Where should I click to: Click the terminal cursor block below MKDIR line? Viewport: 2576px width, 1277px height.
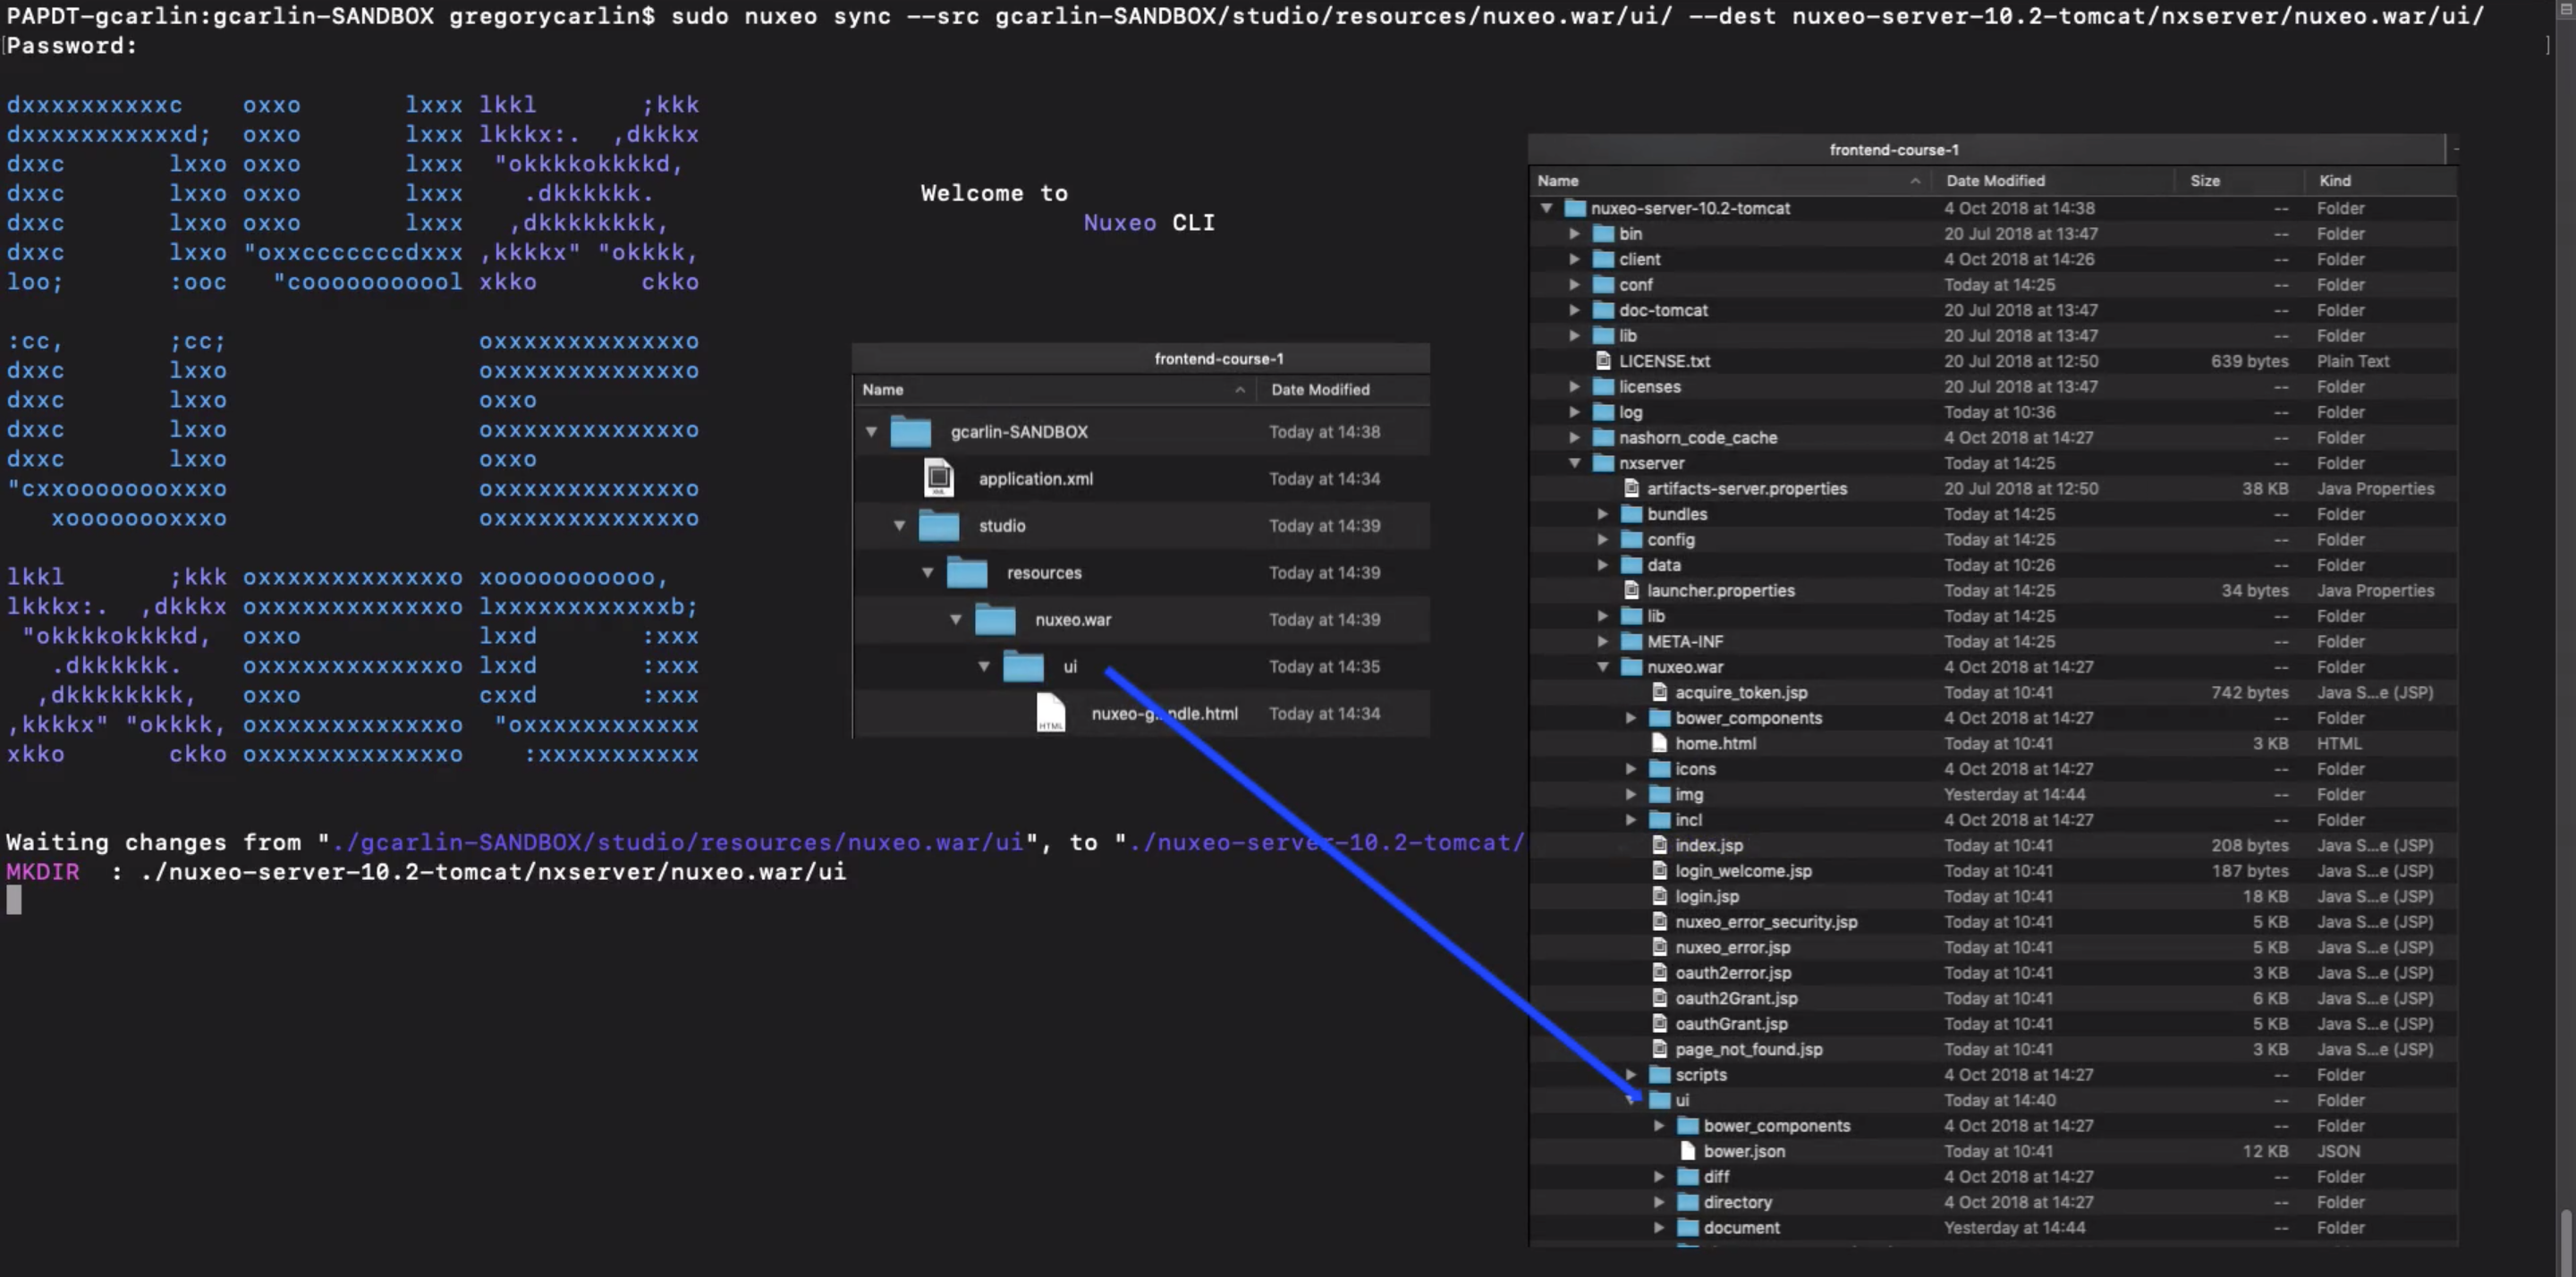click(x=14, y=901)
